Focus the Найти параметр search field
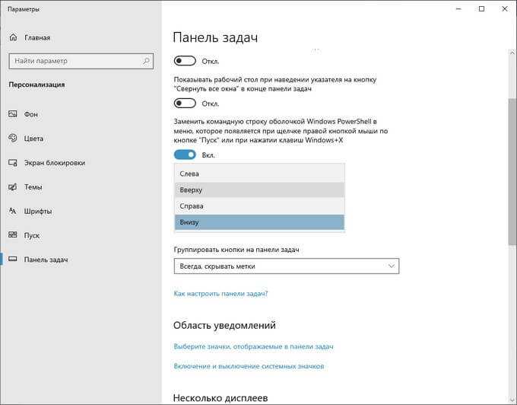This screenshot has height=405, width=517. (x=81, y=61)
